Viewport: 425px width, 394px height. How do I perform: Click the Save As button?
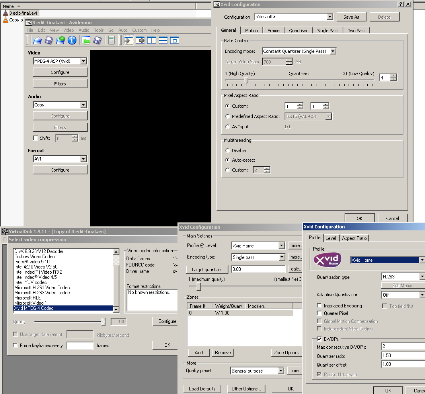(351, 17)
